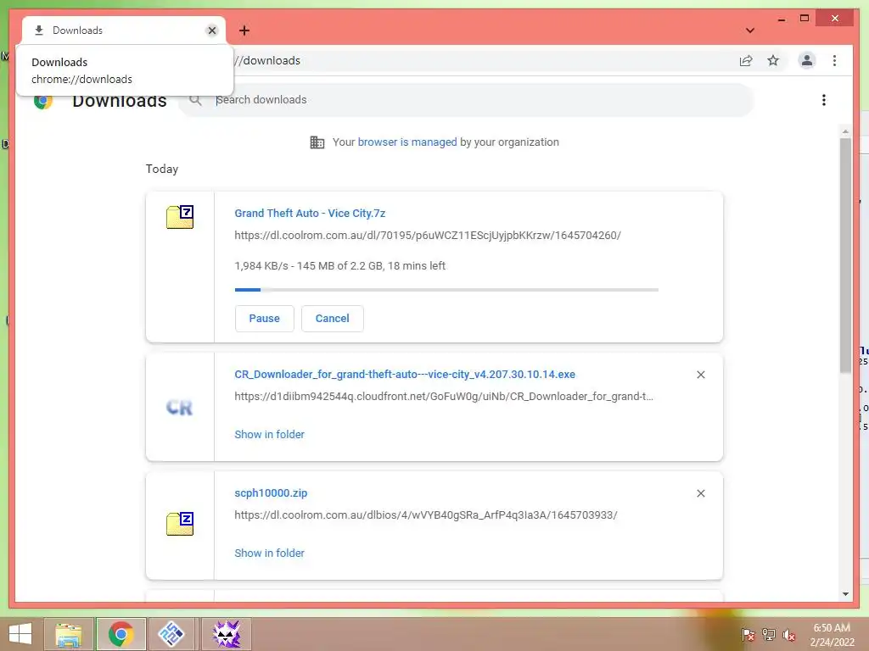The image size is (869, 651).
Task: Click the network tray icon
Action: [x=769, y=634]
